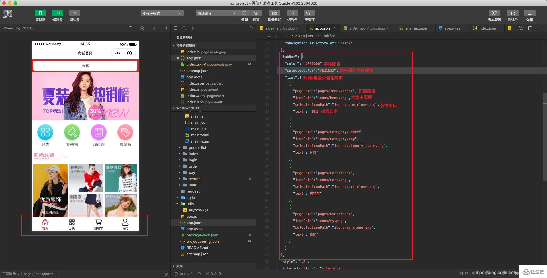
Task: Close the app.json editor tab
Action: click(335, 28)
